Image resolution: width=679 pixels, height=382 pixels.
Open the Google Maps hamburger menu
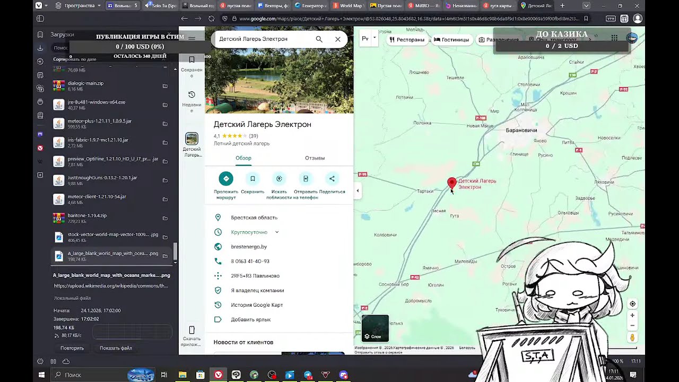(191, 38)
